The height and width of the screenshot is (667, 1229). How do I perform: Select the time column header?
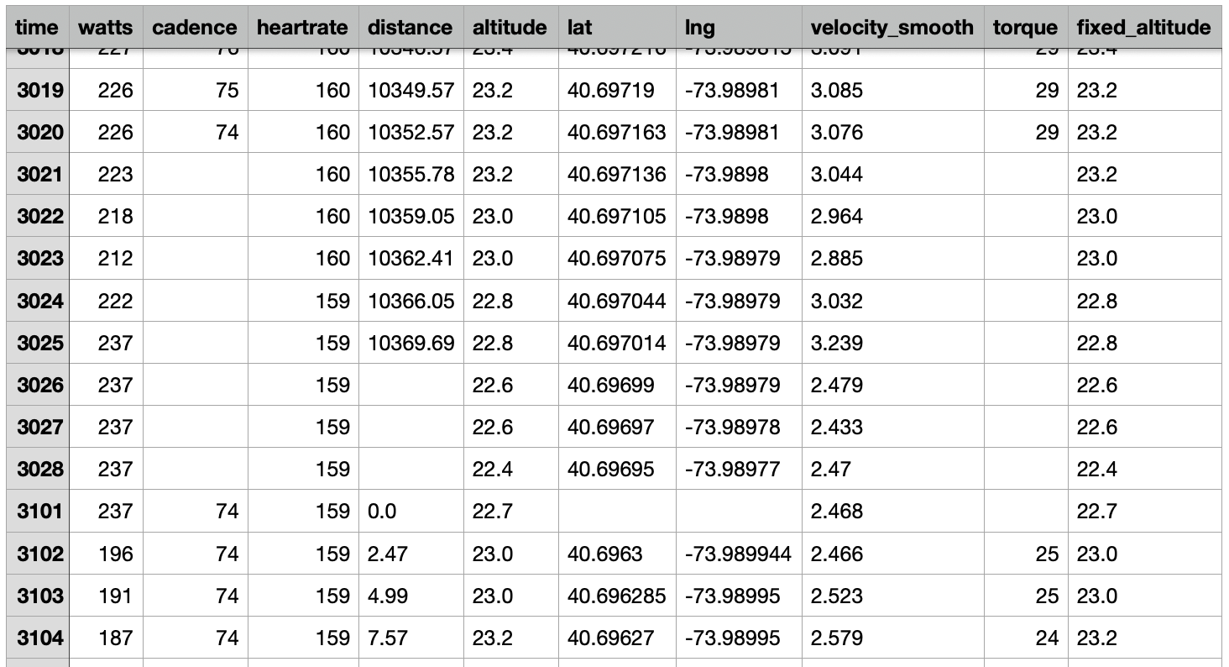coord(38,27)
